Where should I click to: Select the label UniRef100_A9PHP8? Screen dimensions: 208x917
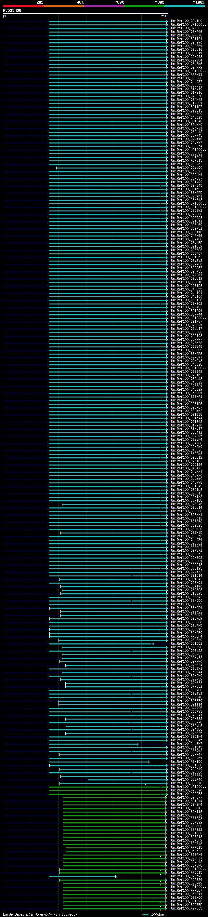(x=187, y=622)
